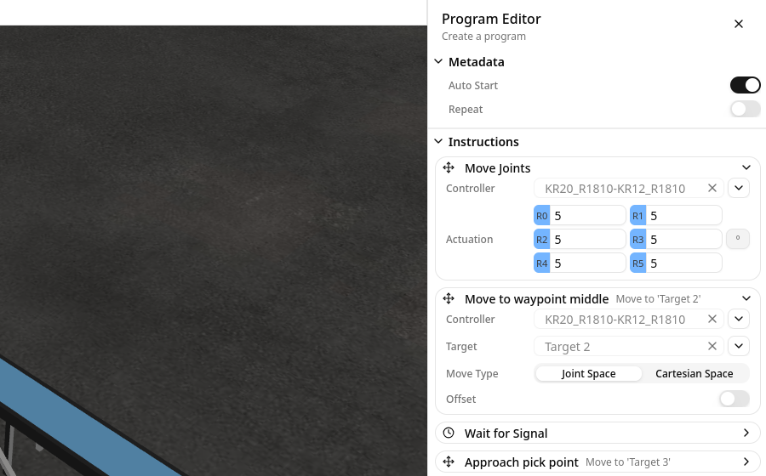The image size is (766, 476).
Task: Click the move icon beside Move Joints
Action: [449, 168]
